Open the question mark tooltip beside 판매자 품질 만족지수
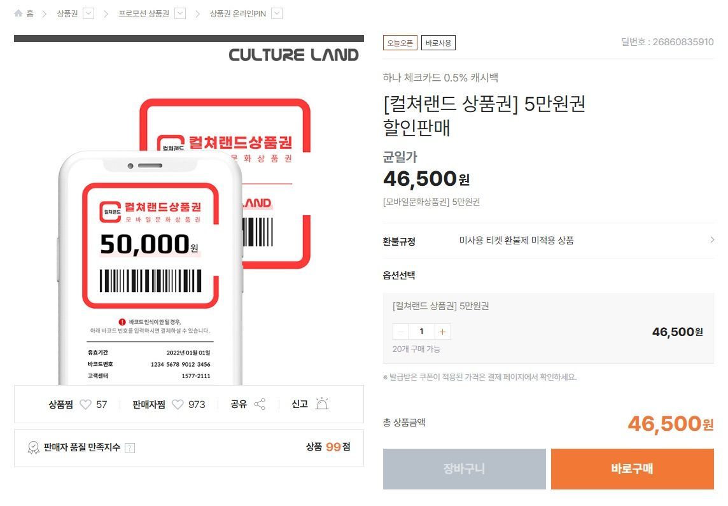 (x=130, y=447)
